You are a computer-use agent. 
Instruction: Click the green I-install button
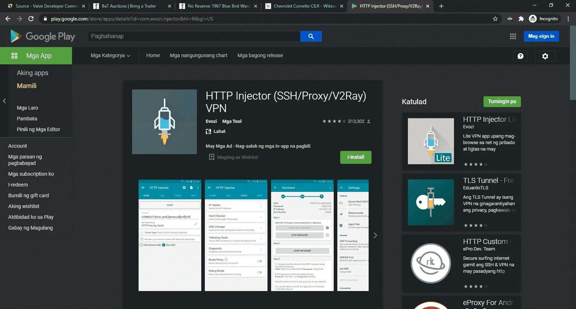(356, 157)
